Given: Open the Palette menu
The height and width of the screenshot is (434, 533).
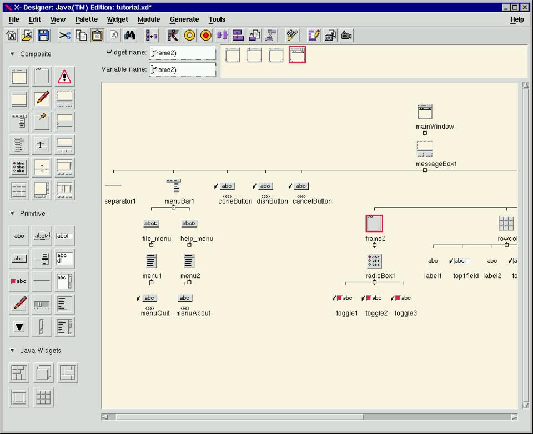Looking at the screenshot, I should pos(86,19).
